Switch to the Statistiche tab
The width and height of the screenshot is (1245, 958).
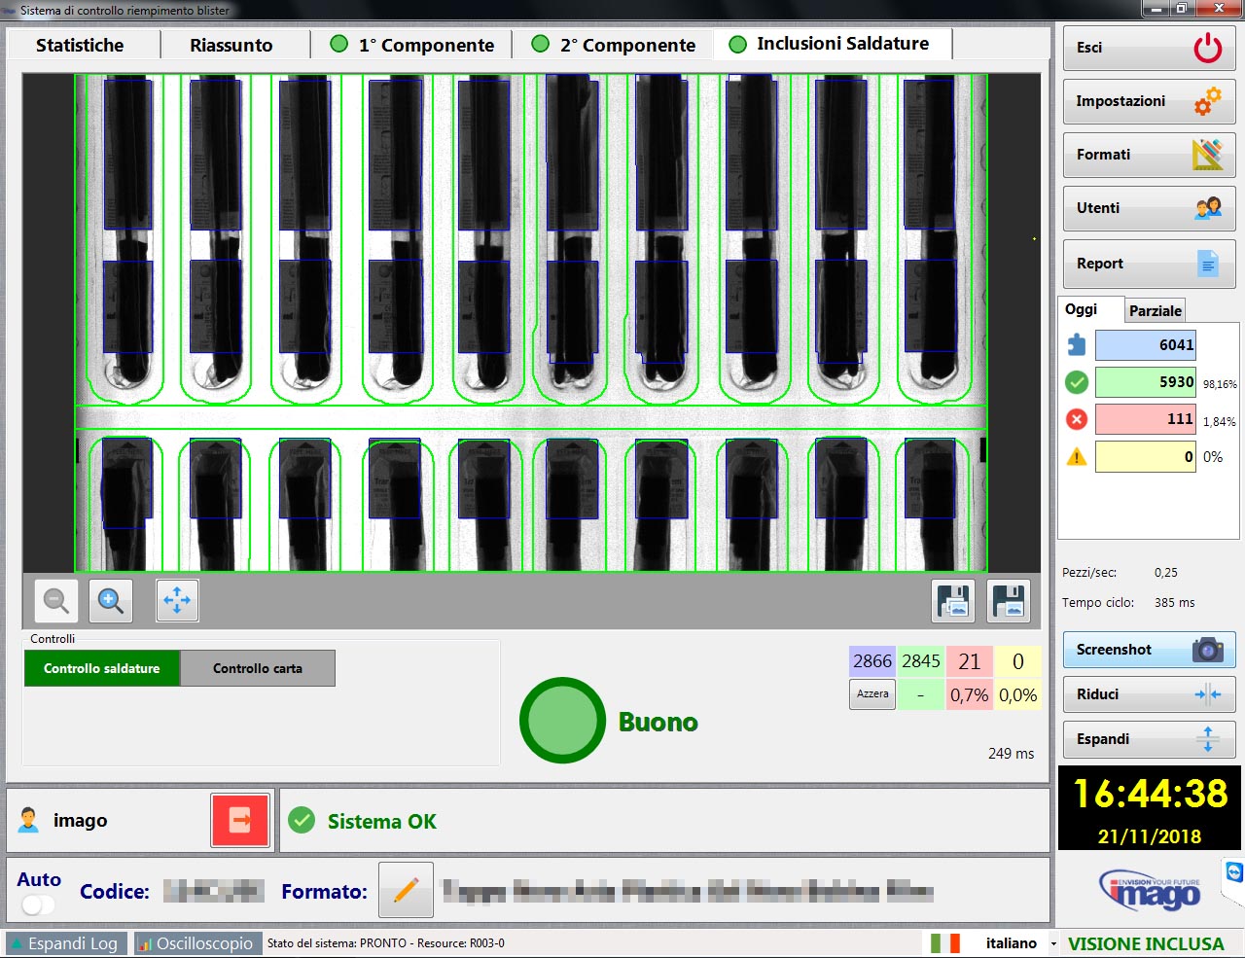pos(81,45)
